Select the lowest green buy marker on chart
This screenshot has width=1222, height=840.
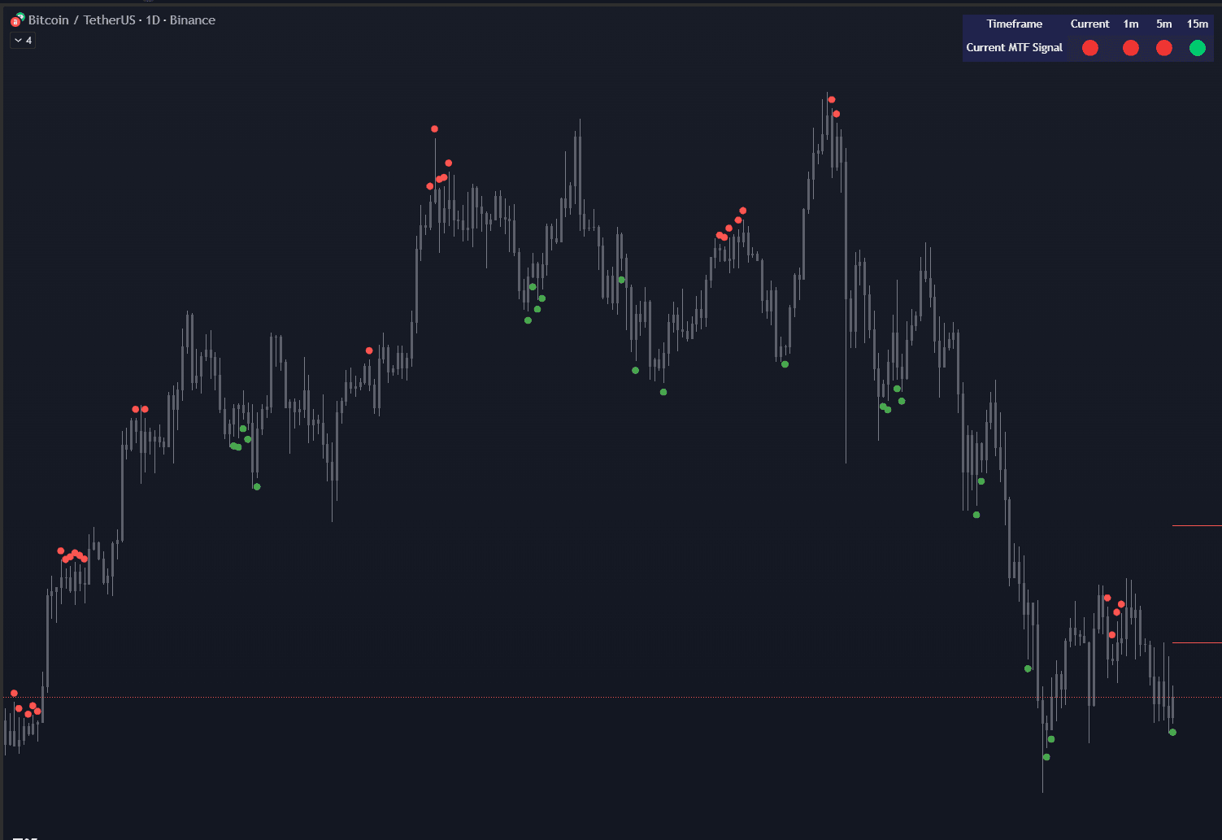[x=1046, y=756]
